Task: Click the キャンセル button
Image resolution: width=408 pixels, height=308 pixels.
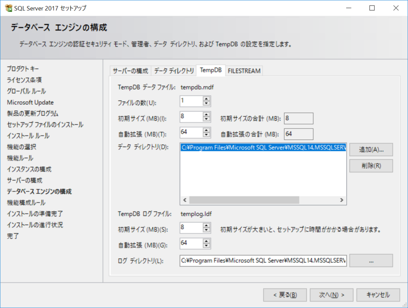Action: pos(378,295)
